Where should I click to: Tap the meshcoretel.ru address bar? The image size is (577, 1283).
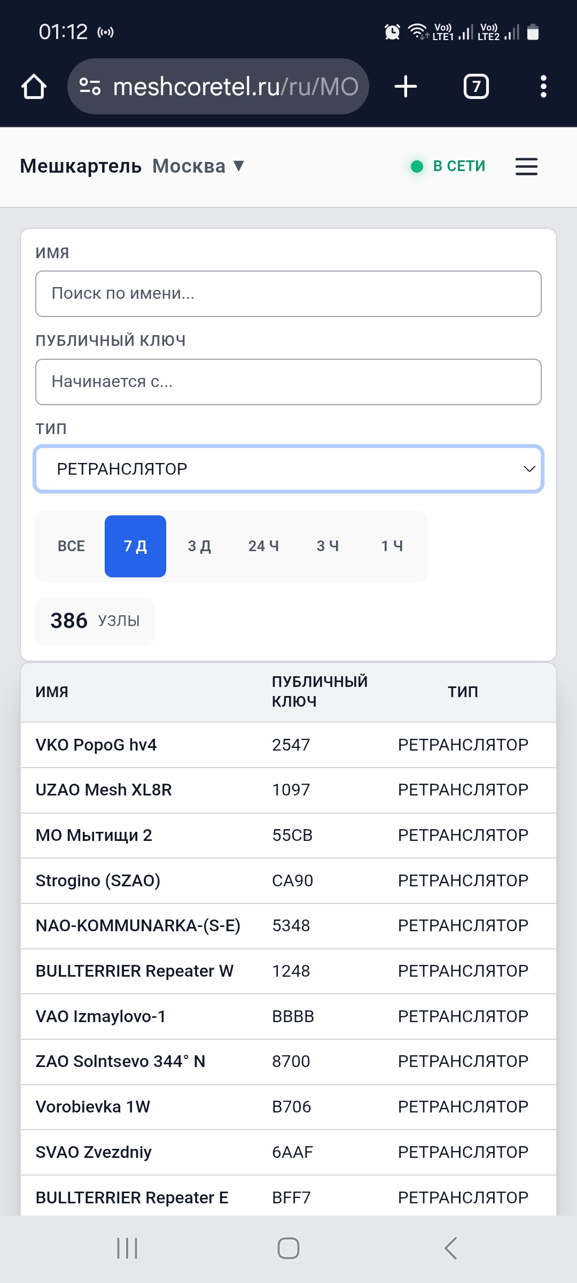pyautogui.click(x=235, y=87)
